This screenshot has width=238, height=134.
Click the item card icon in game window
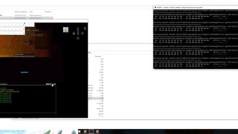(66, 30)
